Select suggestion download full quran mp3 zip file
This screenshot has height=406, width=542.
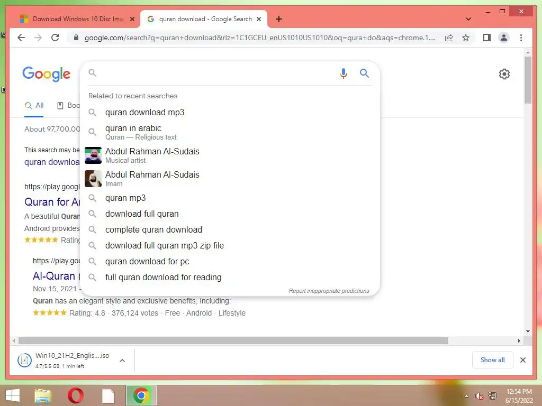pyautogui.click(x=230, y=245)
